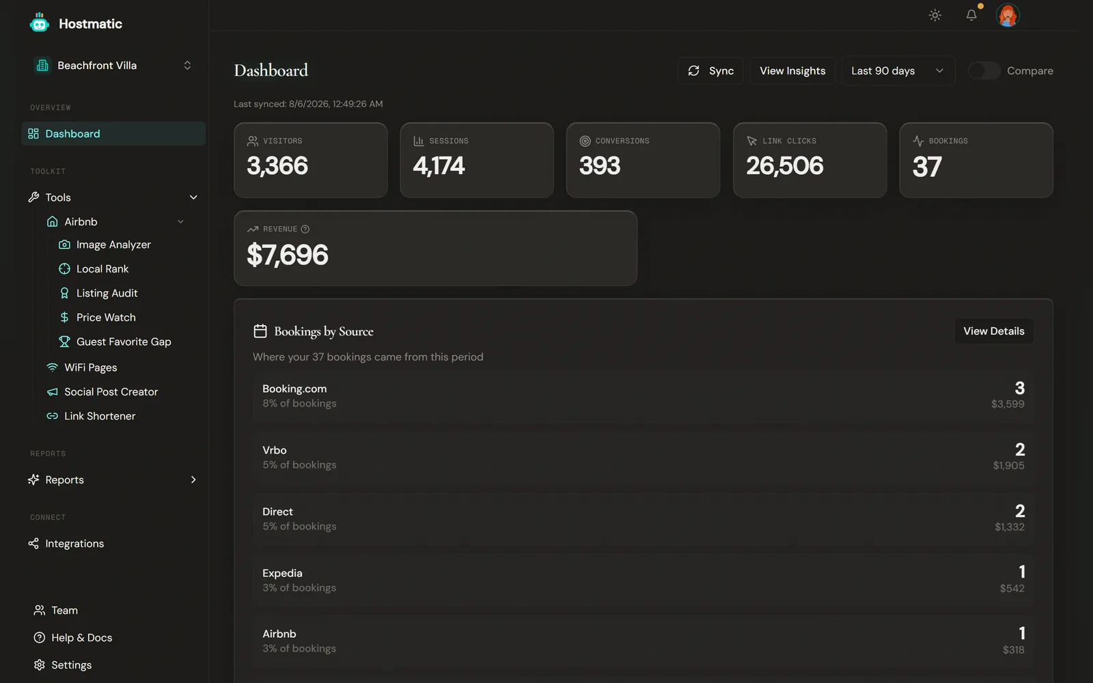The width and height of the screenshot is (1093, 683).
Task: Click the Conversions 393 card
Action: (x=643, y=161)
